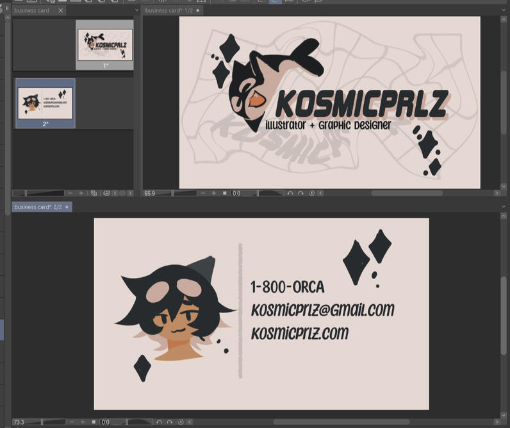Reset rotation of the top canvas
510x428 pixels.
[x=311, y=193]
